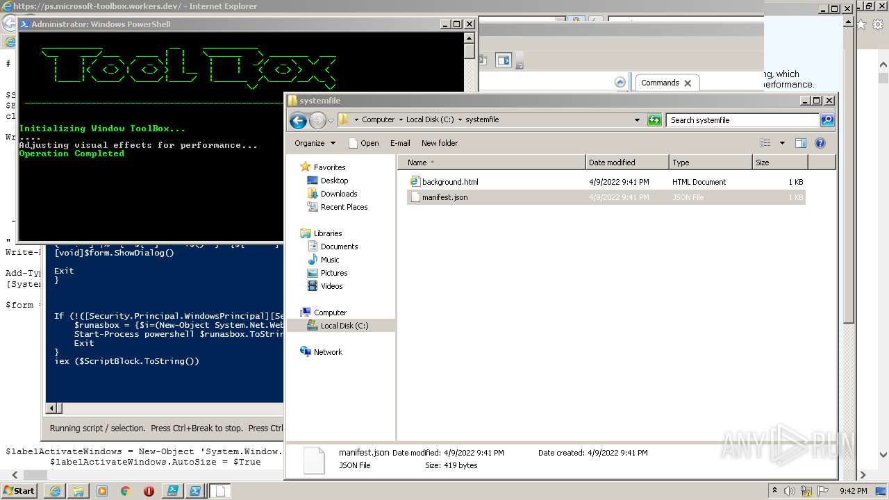889x500 pixels.
Task: Open the Start menu
Action: pos(19,490)
